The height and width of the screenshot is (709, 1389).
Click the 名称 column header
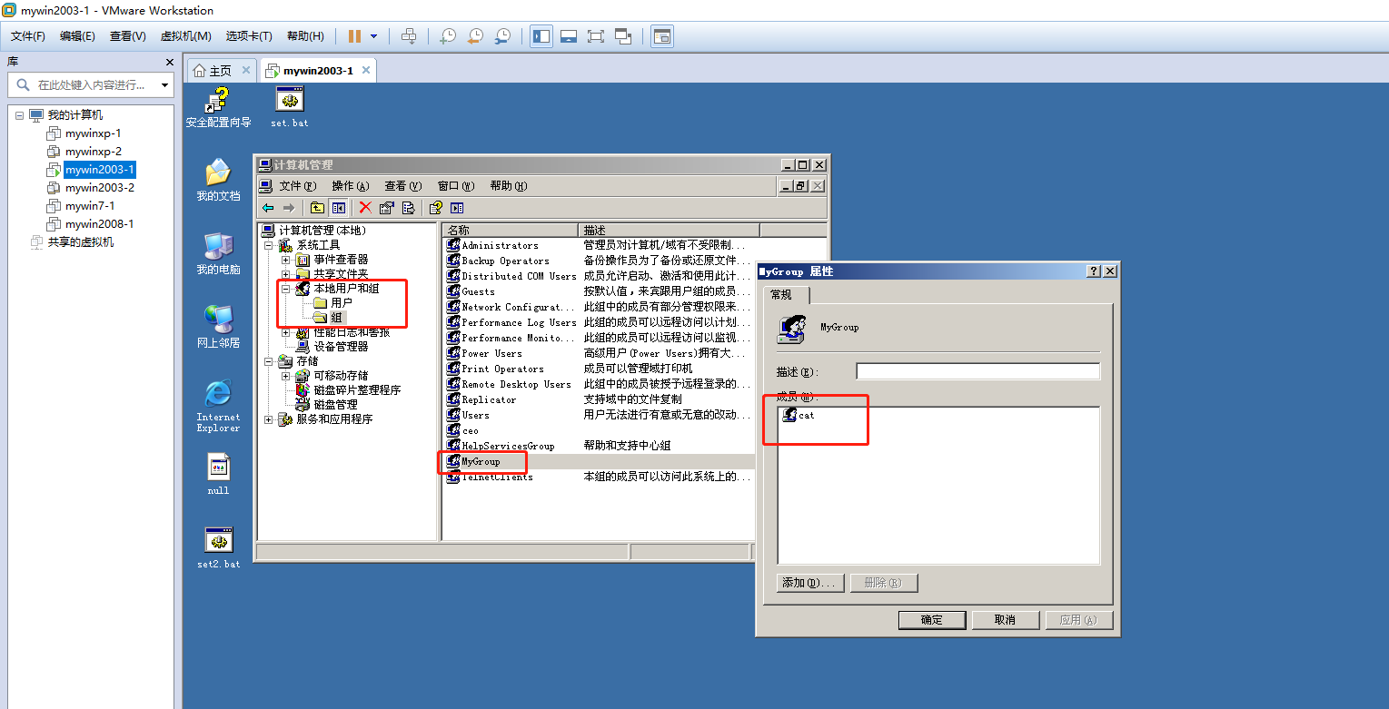tap(510, 230)
